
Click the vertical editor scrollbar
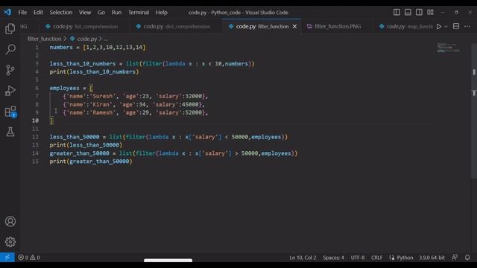474,111
